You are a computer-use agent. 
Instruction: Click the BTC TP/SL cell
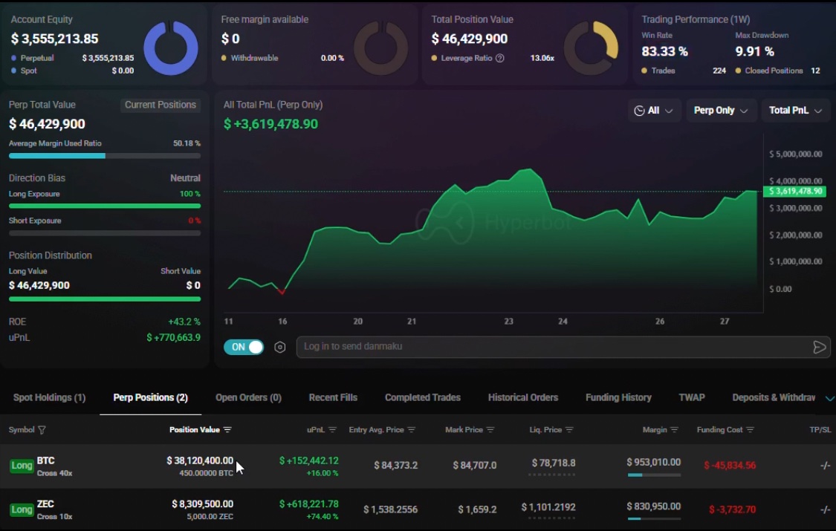click(x=826, y=466)
